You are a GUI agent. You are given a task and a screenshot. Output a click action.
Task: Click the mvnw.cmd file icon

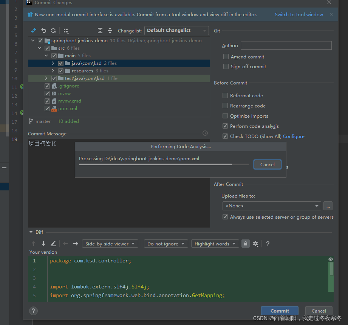(54, 101)
